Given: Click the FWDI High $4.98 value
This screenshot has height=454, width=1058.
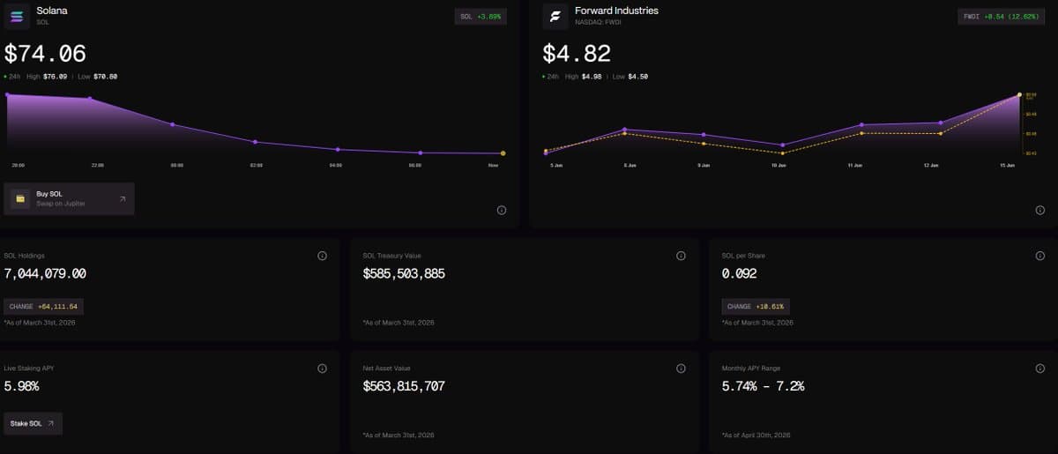Looking at the screenshot, I should [592, 77].
